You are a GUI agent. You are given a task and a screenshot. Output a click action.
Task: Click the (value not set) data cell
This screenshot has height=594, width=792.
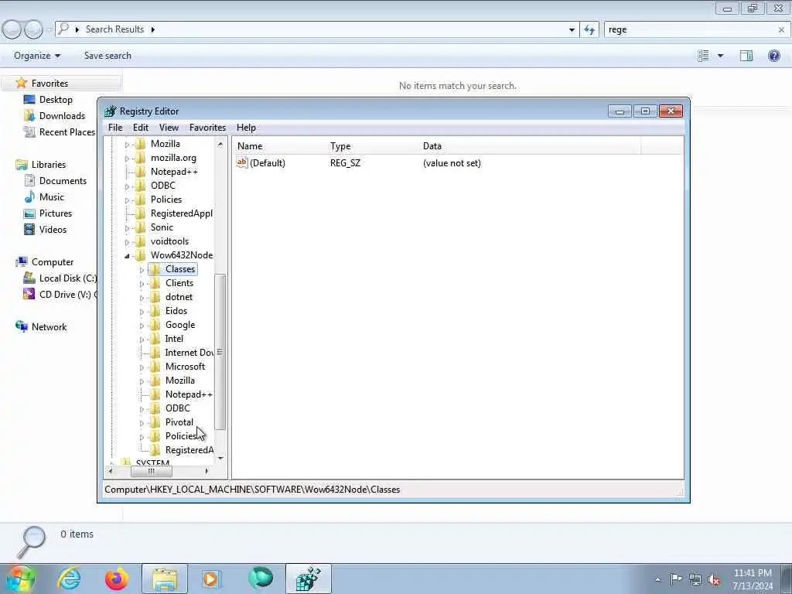[x=452, y=163]
